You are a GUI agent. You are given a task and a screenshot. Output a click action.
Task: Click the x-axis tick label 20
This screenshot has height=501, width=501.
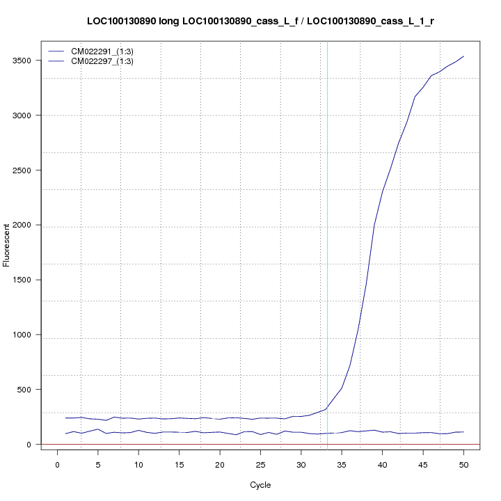220,465
